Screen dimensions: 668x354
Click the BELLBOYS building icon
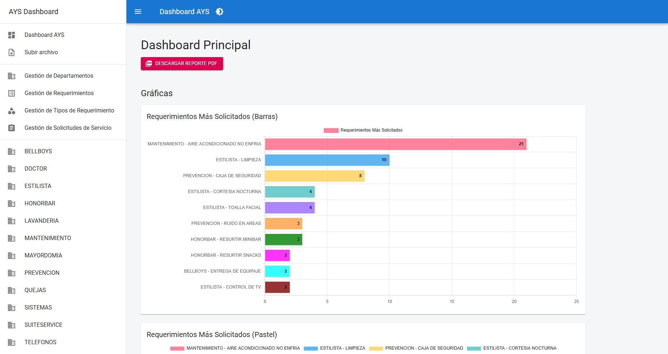[12, 152]
